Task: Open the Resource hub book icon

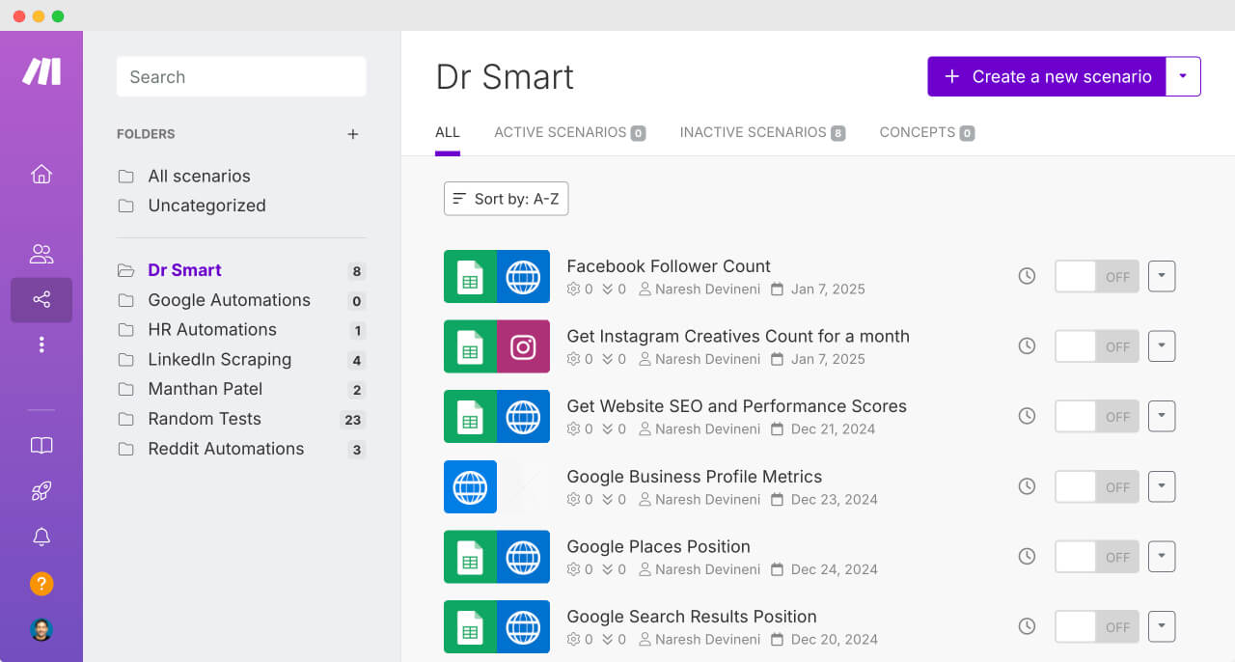Action: point(41,446)
